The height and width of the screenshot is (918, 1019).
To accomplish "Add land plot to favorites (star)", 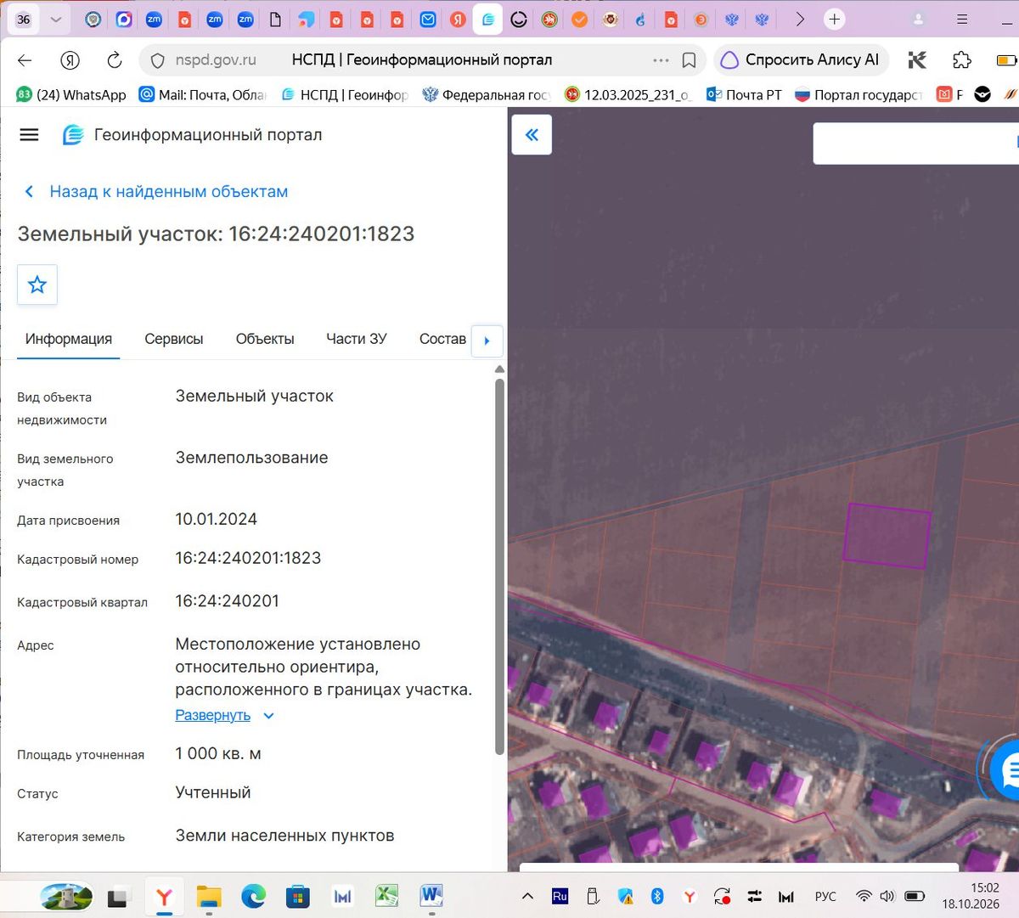I will (37, 284).
